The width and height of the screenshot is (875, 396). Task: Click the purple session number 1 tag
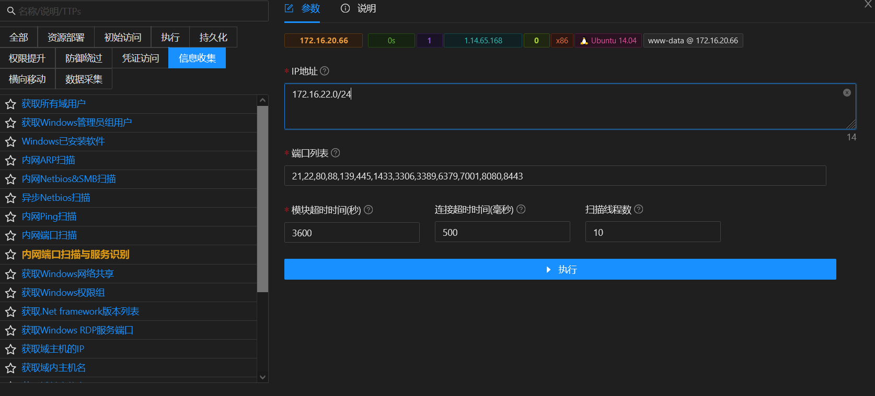click(x=430, y=41)
